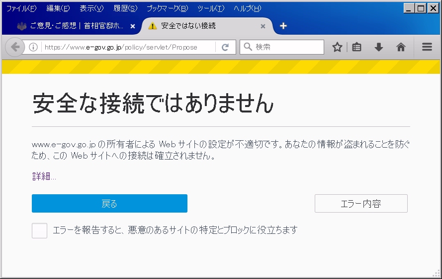
Task: Close the 安全ではない接続 tab
Action: click(x=263, y=26)
